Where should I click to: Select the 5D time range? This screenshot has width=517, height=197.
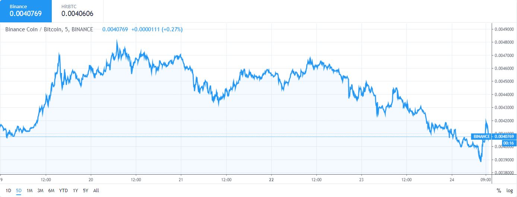point(19,191)
